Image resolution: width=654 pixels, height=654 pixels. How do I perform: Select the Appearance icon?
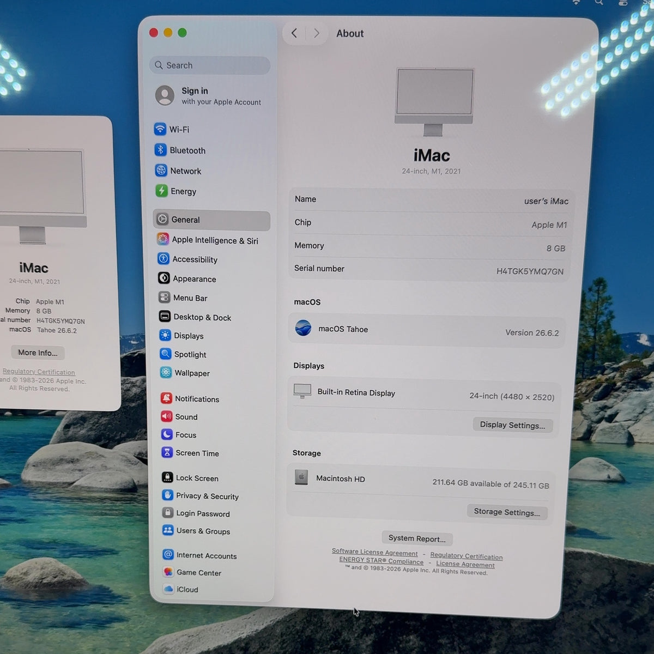tap(164, 278)
